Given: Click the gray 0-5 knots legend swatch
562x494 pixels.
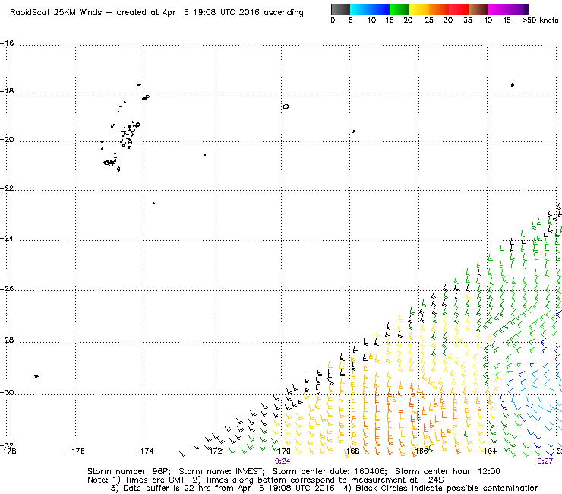Looking at the screenshot, I should coord(340,9).
